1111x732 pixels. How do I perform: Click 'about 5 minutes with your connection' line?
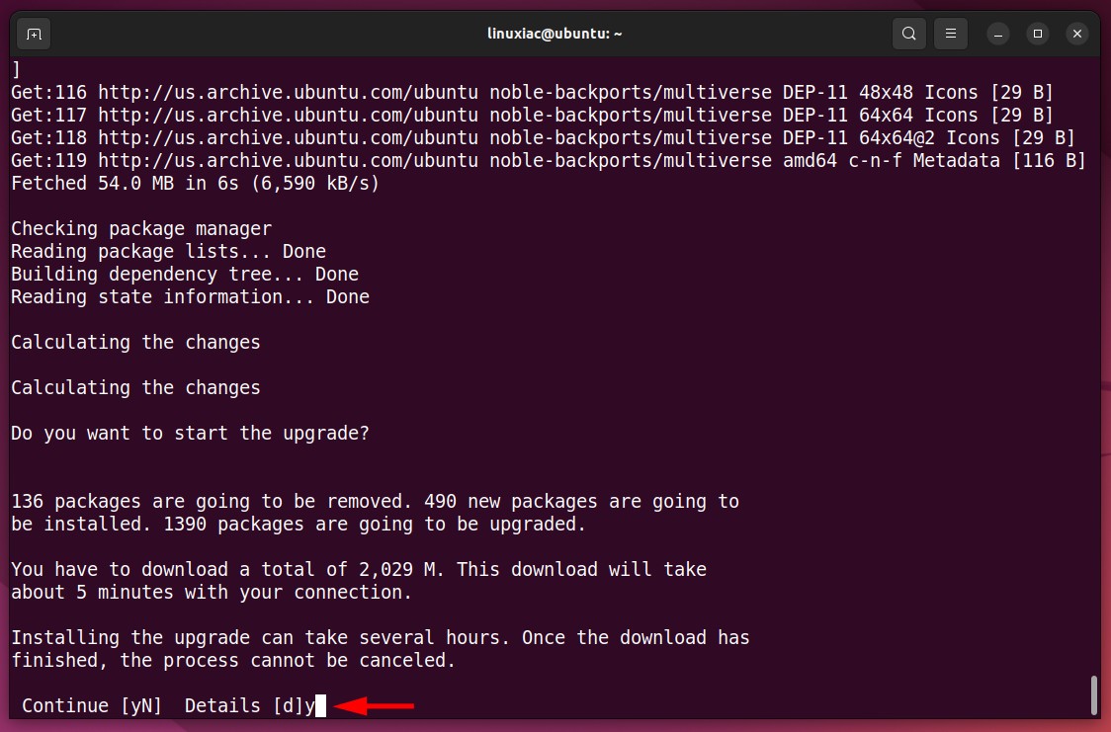pyautogui.click(x=212, y=592)
